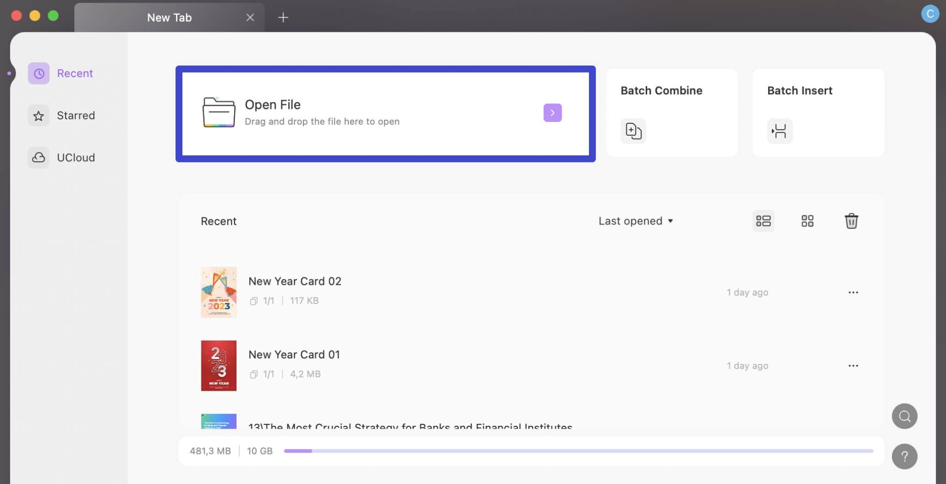Open the Starred section icon
The image size is (946, 484).
click(x=38, y=115)
